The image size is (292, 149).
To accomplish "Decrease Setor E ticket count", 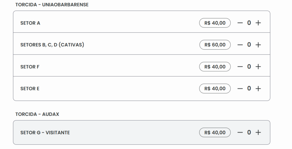I will click(240, 88).
